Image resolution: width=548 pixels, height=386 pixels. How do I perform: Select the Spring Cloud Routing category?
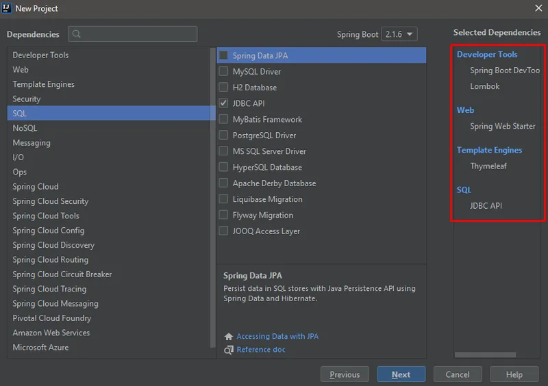(x=109, y=259)
